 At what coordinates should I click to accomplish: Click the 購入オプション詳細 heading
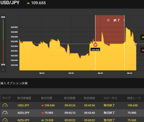click(x=14, y=83)
